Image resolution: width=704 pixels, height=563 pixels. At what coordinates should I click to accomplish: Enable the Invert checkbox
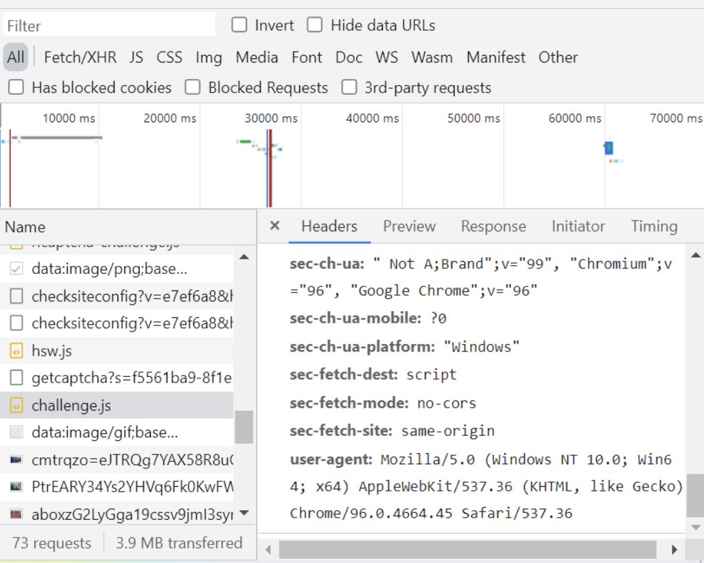[239, 25]
